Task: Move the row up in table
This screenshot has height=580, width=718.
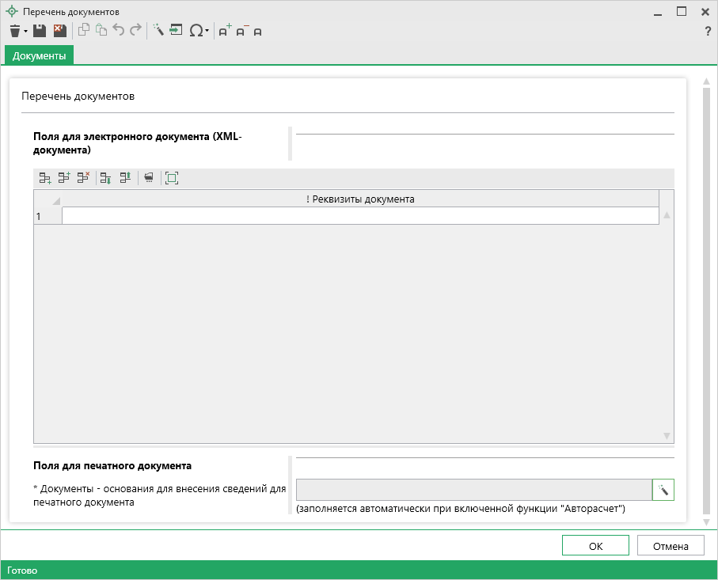Action: (x=125, y=179)
